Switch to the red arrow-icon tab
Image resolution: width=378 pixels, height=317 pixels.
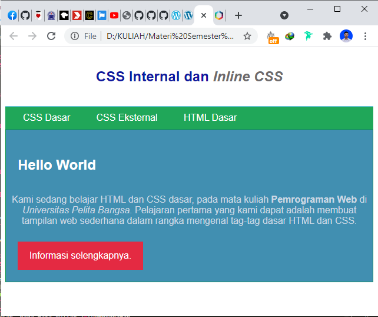[77, 15]
